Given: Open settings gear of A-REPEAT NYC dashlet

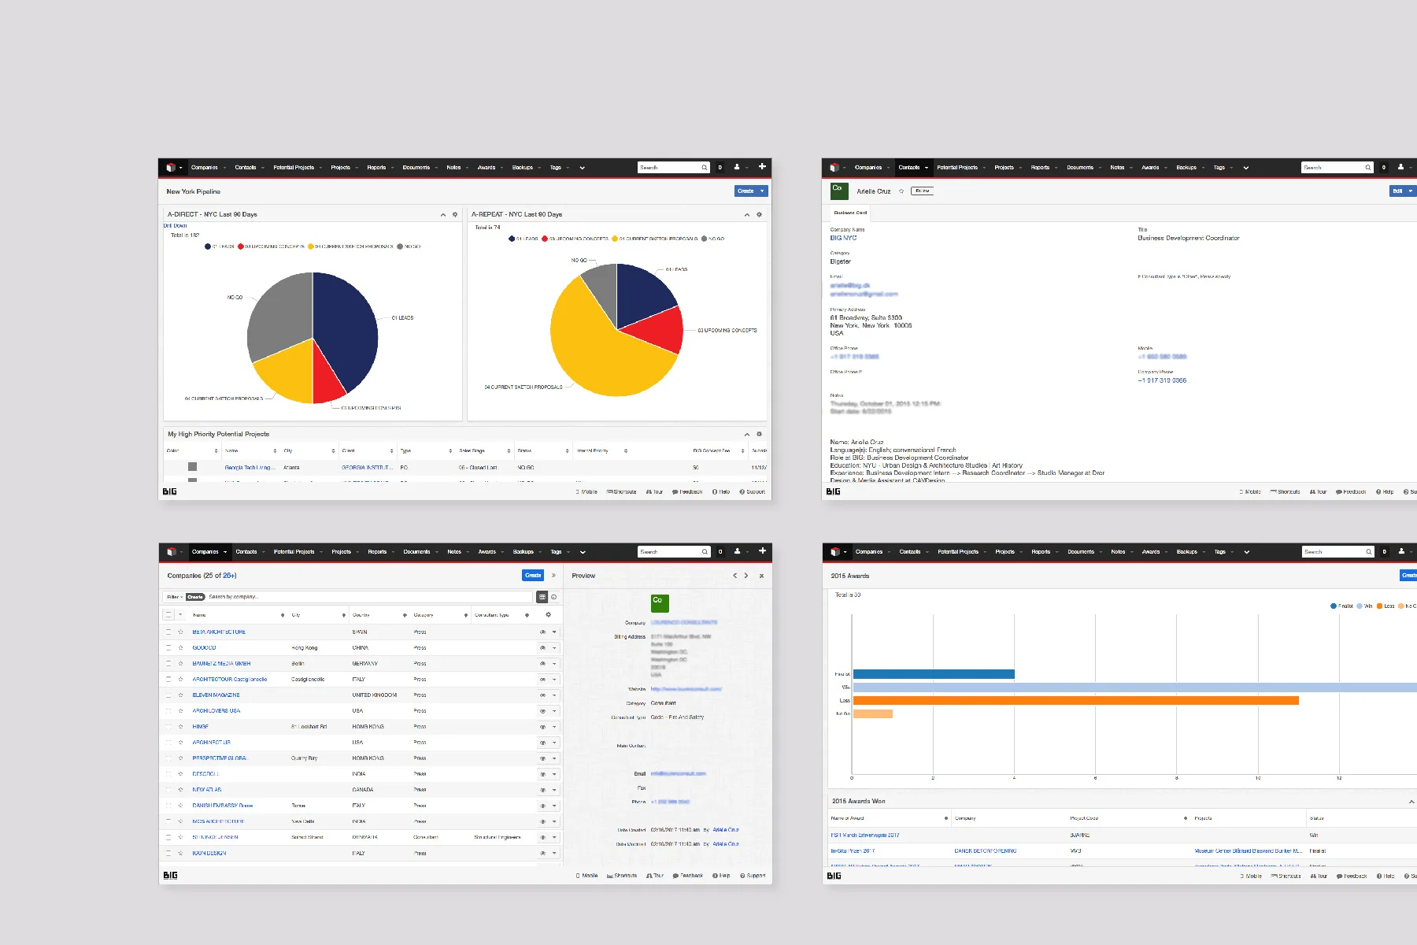Looking at the screenshot, I should (759, 214).
